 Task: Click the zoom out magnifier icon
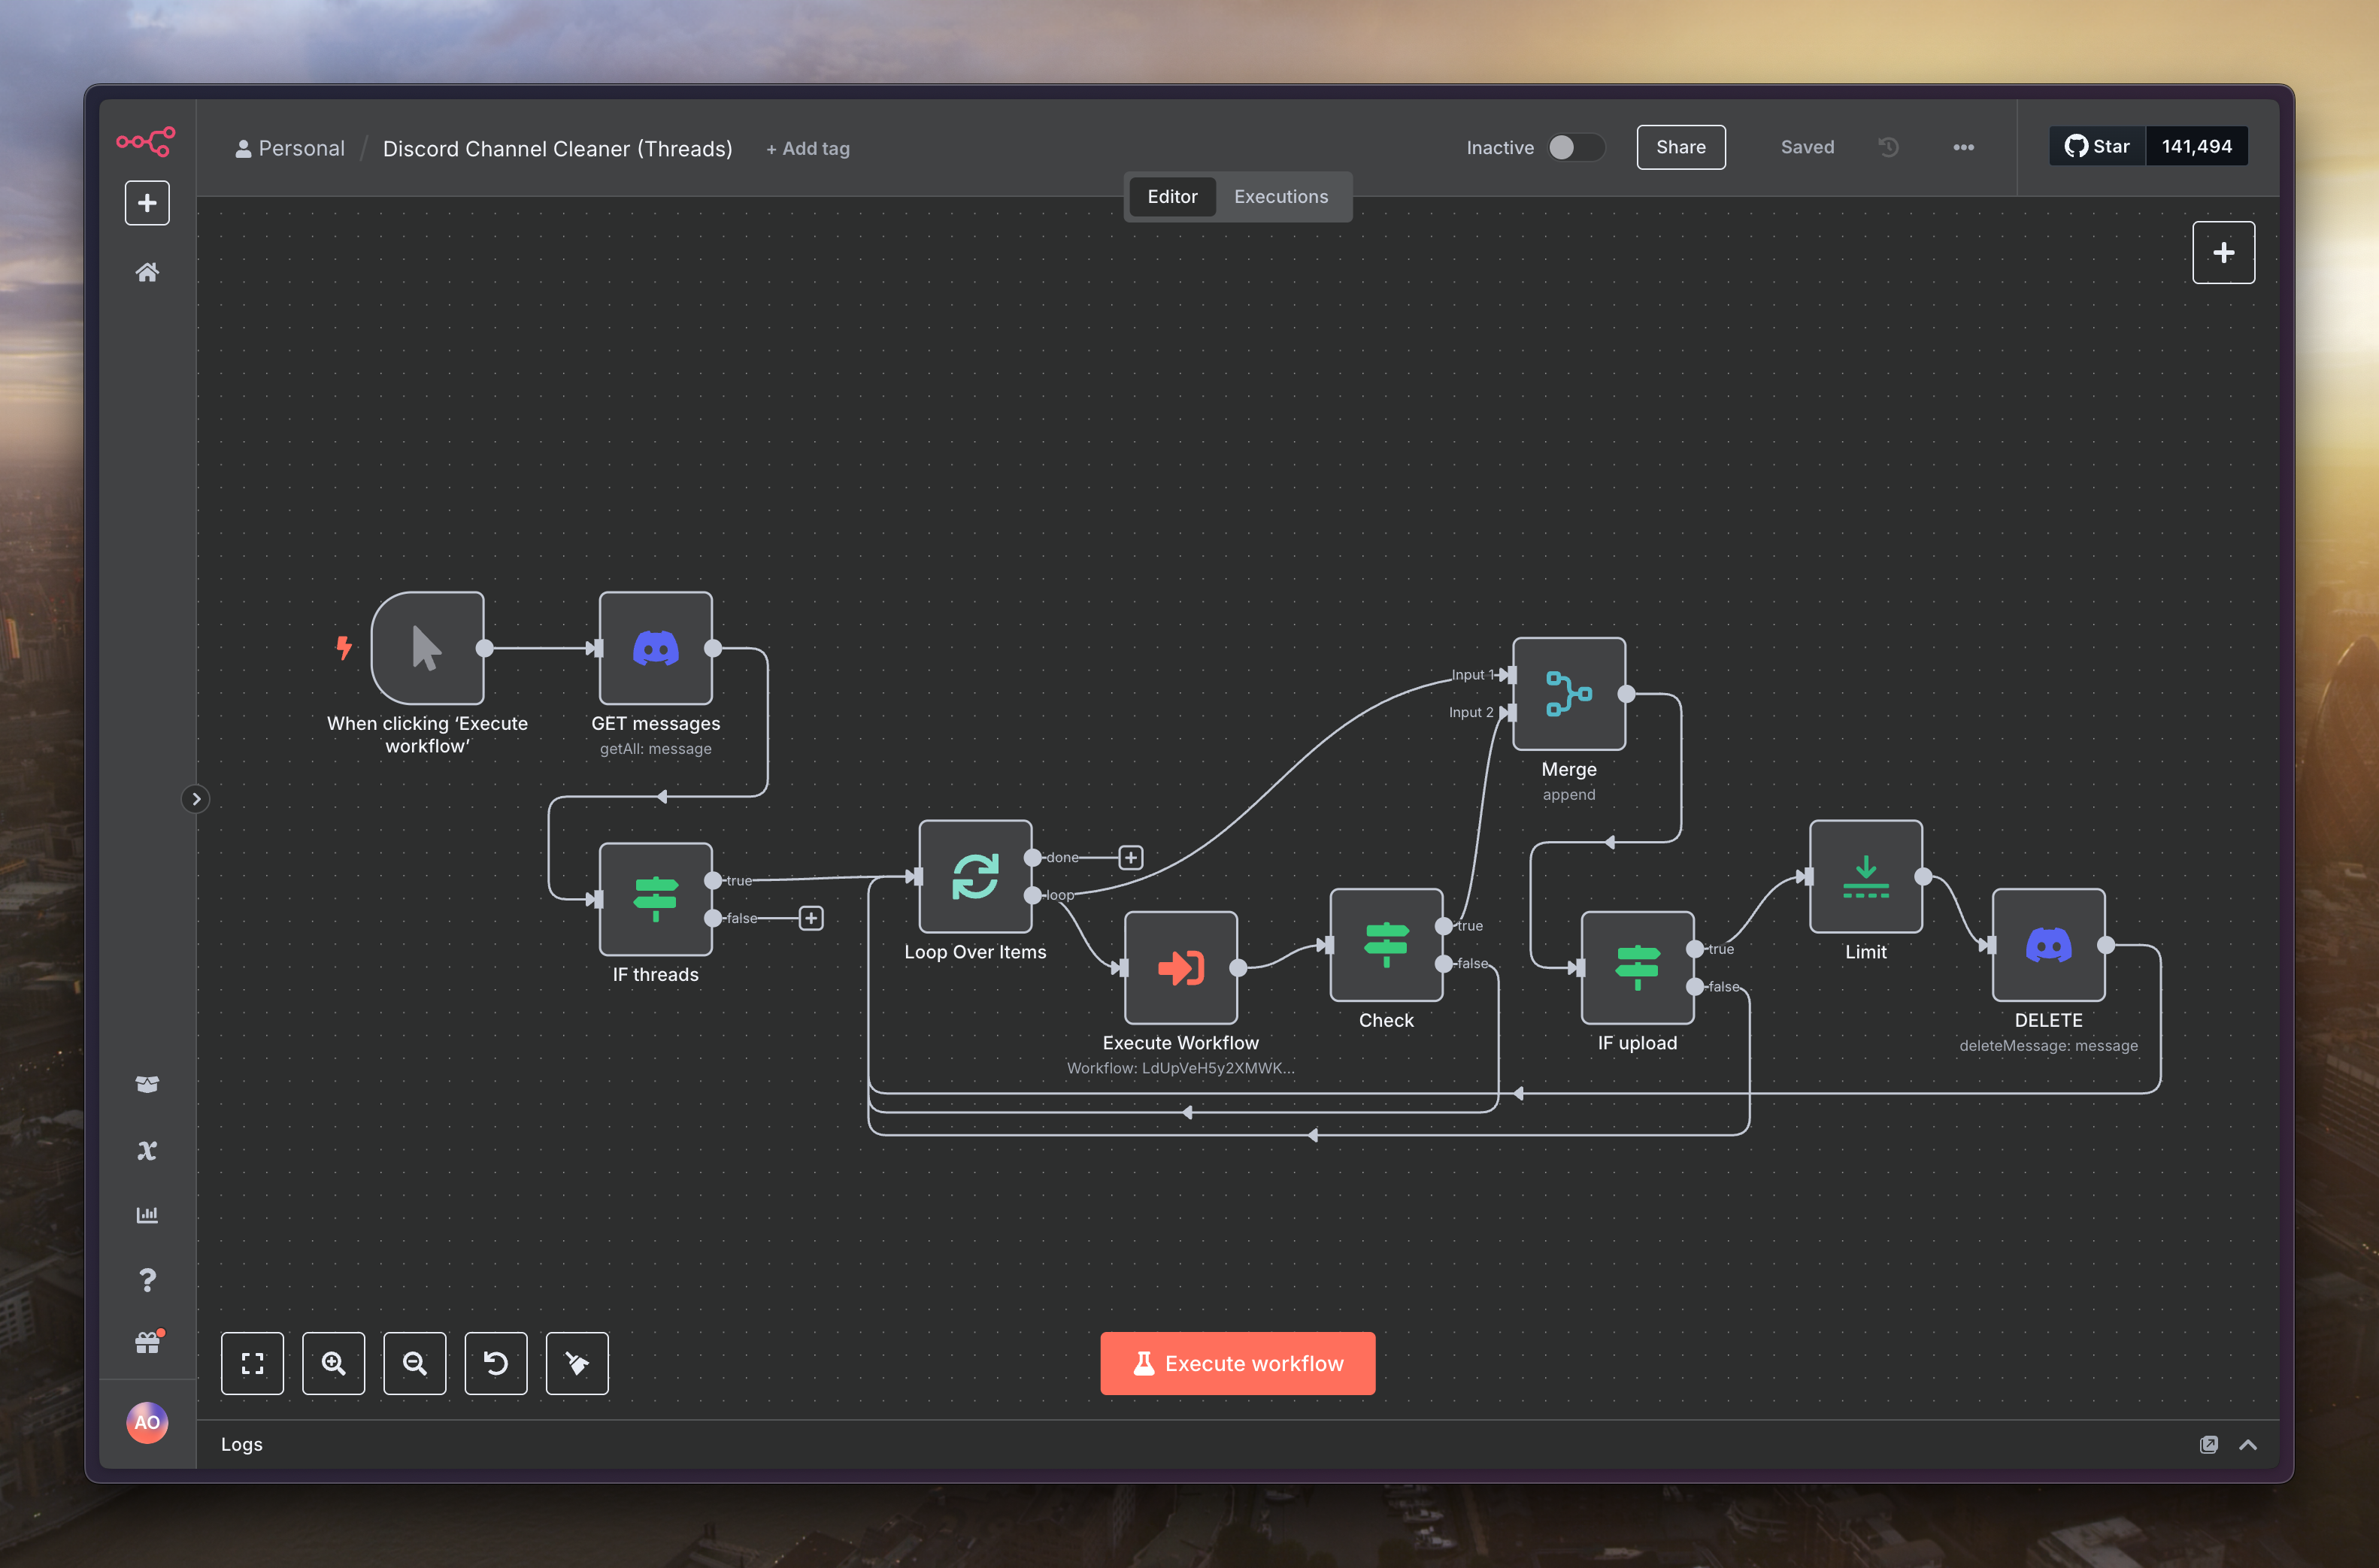pyautogui.click(x=414, y=1363)
